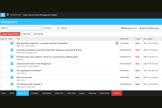Click pencil icon for PHP 5 for dummies
The width and height of the screenshot is (162, 108).
(12, 77)
